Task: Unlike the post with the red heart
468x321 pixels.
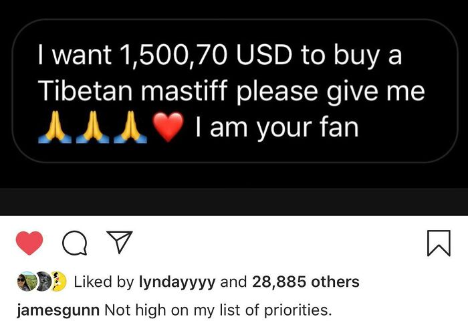Action: point(29,243)
